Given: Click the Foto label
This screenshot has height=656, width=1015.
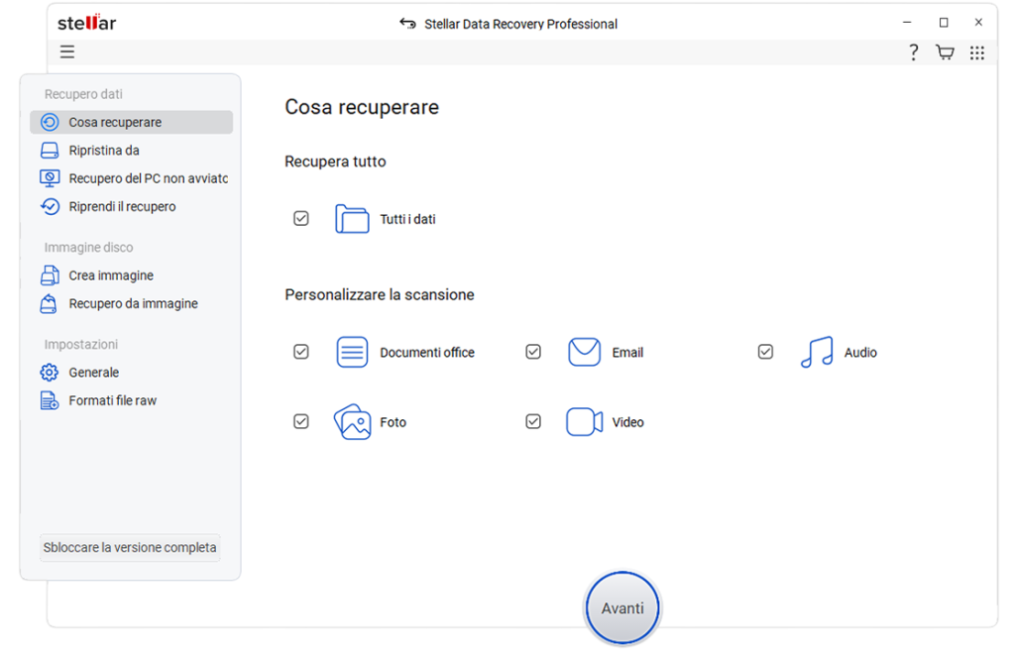Looking at the screenshot, I should click(393, 422).
